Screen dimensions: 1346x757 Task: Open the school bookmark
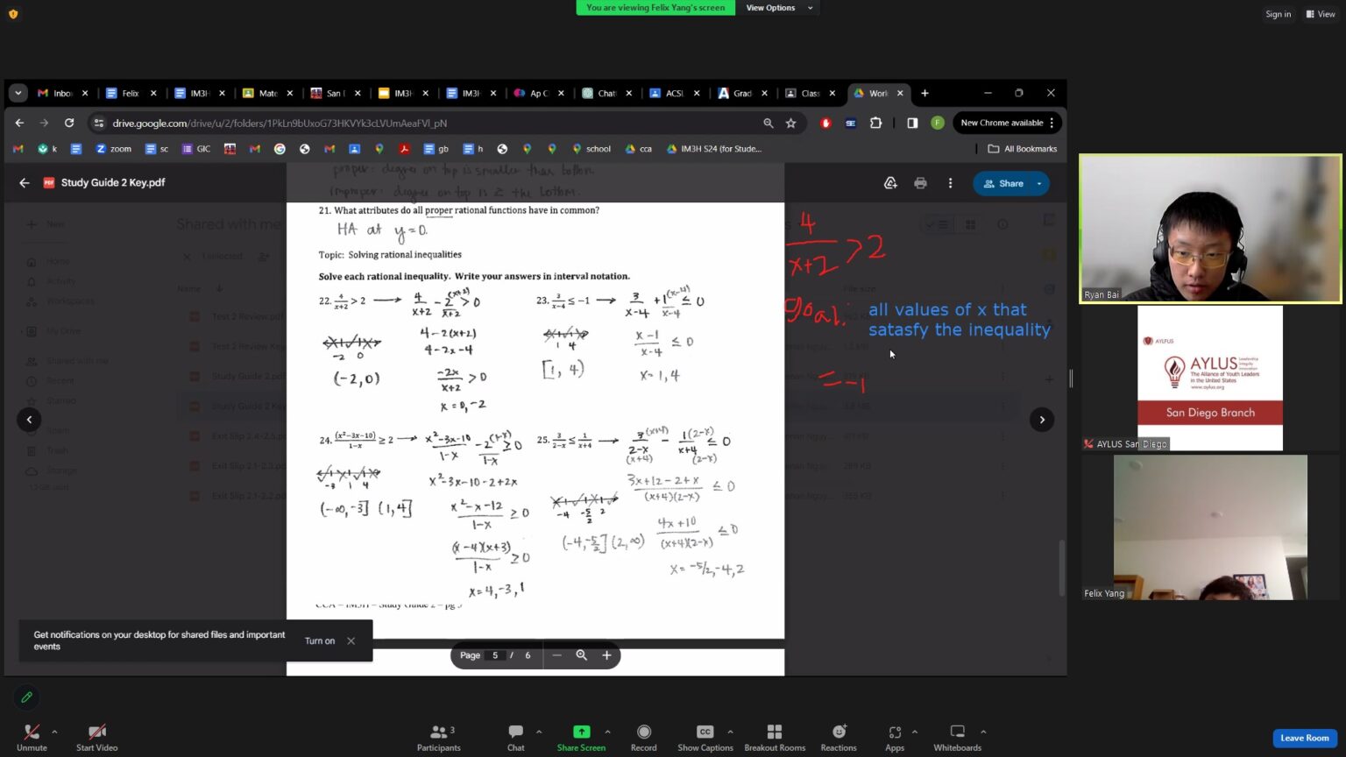pyautogui.click(x=592, y=149)
